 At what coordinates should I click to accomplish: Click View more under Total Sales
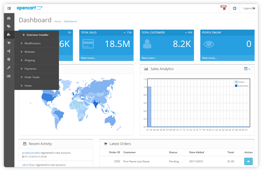coord(88,58)
